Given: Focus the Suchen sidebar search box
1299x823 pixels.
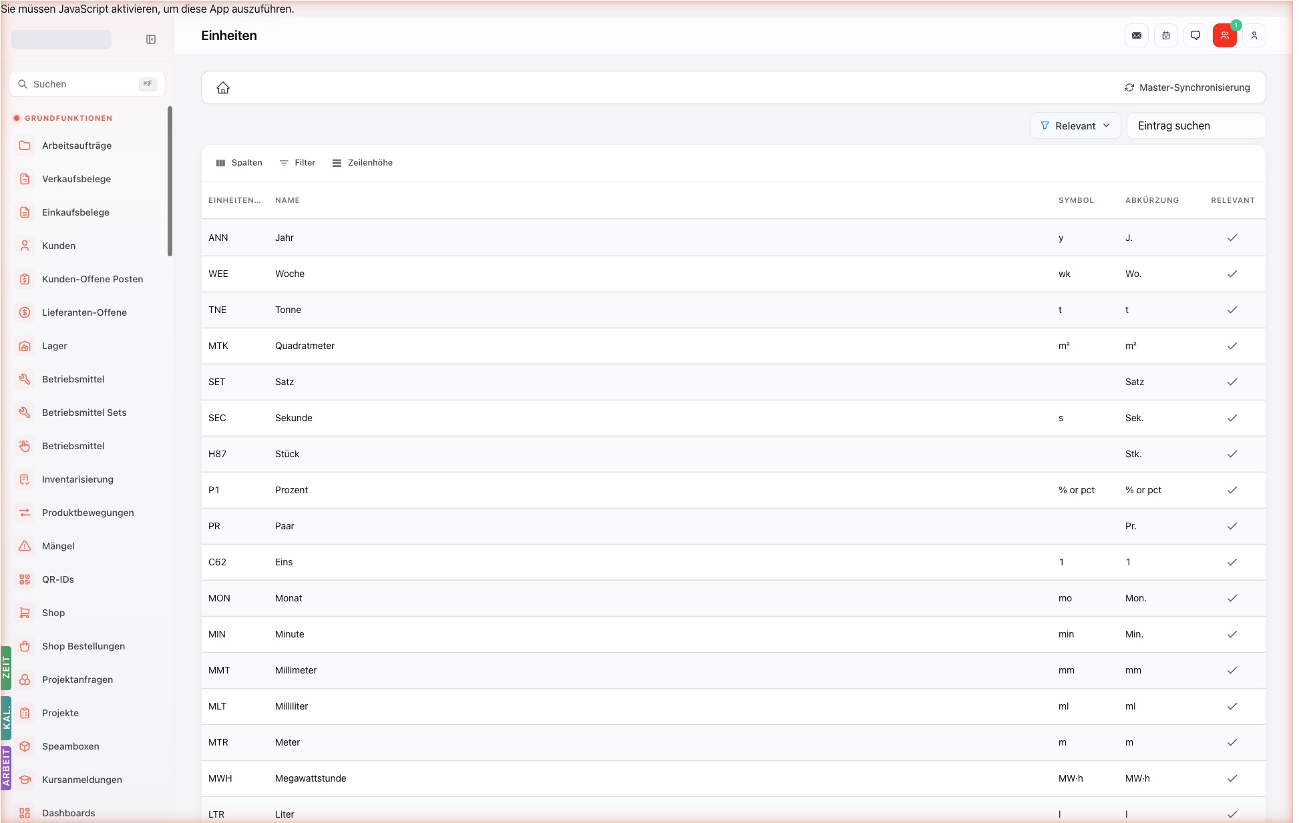Looking at the screenshot, I should pyautogui.click(x=87, y=84).
